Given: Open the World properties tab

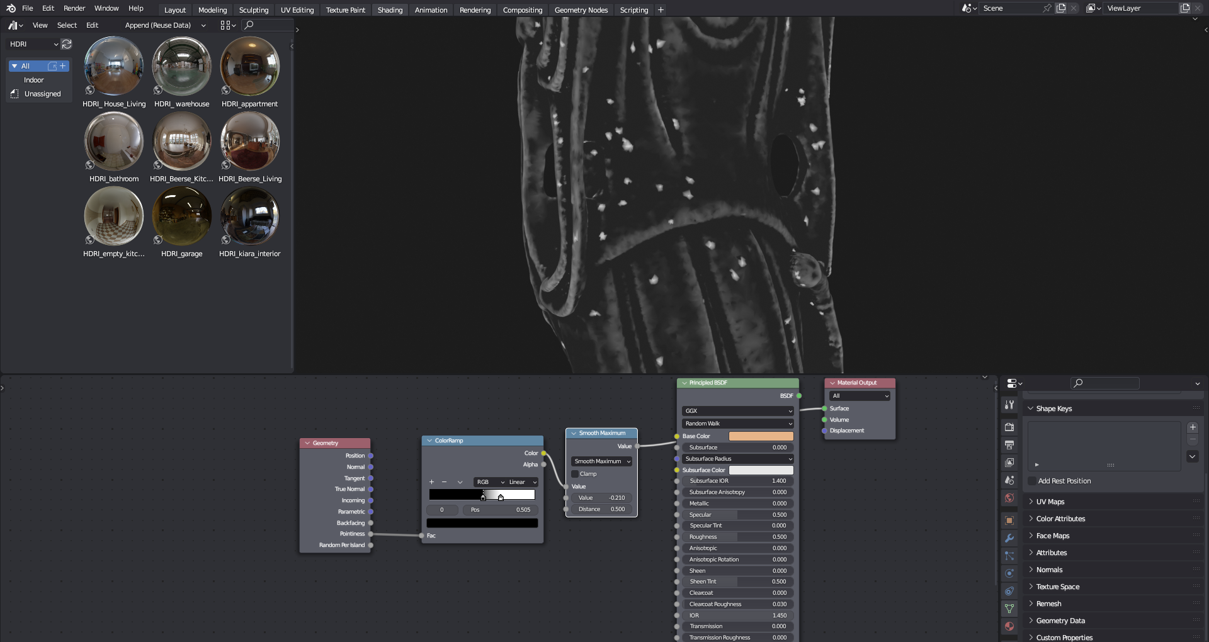Looking at the screenshot, I should coord(1009,498).
